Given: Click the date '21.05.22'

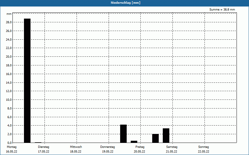Looking at the screenshot, I should [171, 152].
